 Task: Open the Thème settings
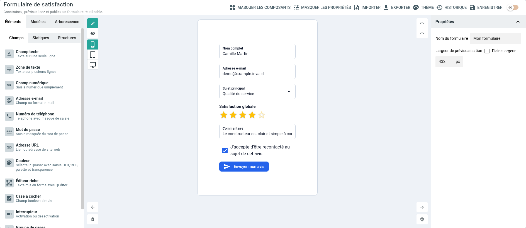tap(423, 8)
